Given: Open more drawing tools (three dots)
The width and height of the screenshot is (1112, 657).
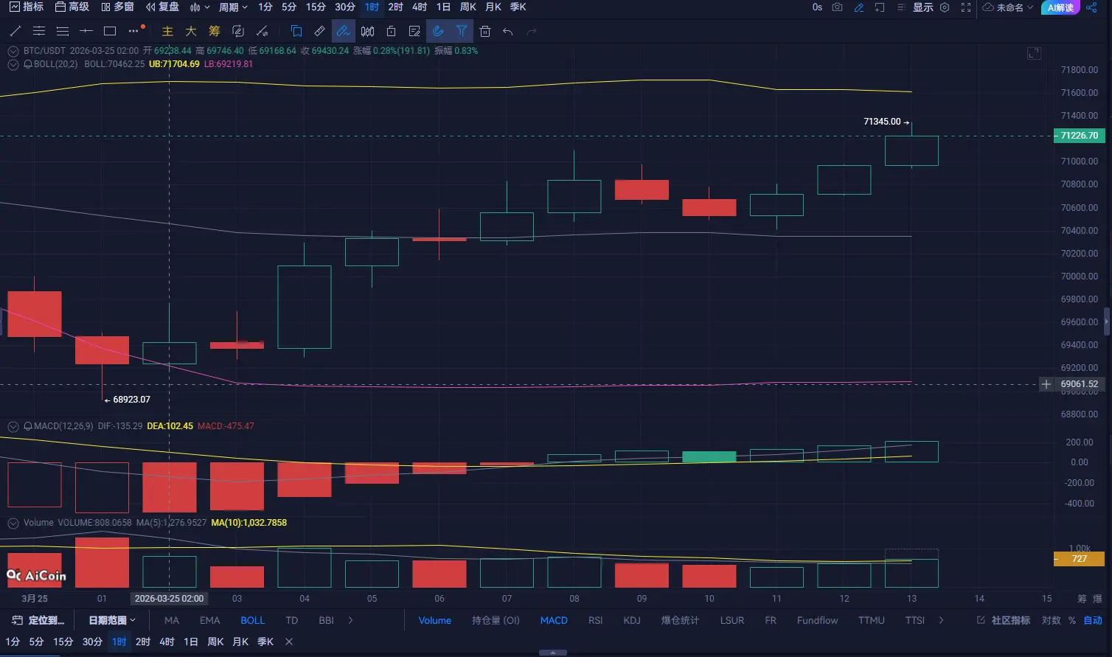Looking at the screenshot, I should pos(133,31).
